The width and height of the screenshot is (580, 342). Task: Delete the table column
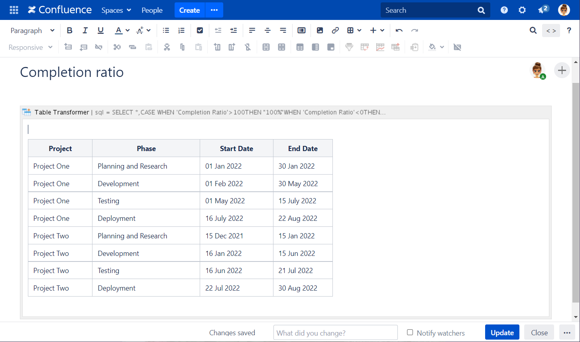248,47
